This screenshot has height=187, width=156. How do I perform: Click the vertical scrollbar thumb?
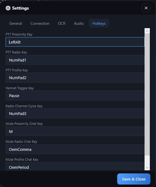coord(147,95)
